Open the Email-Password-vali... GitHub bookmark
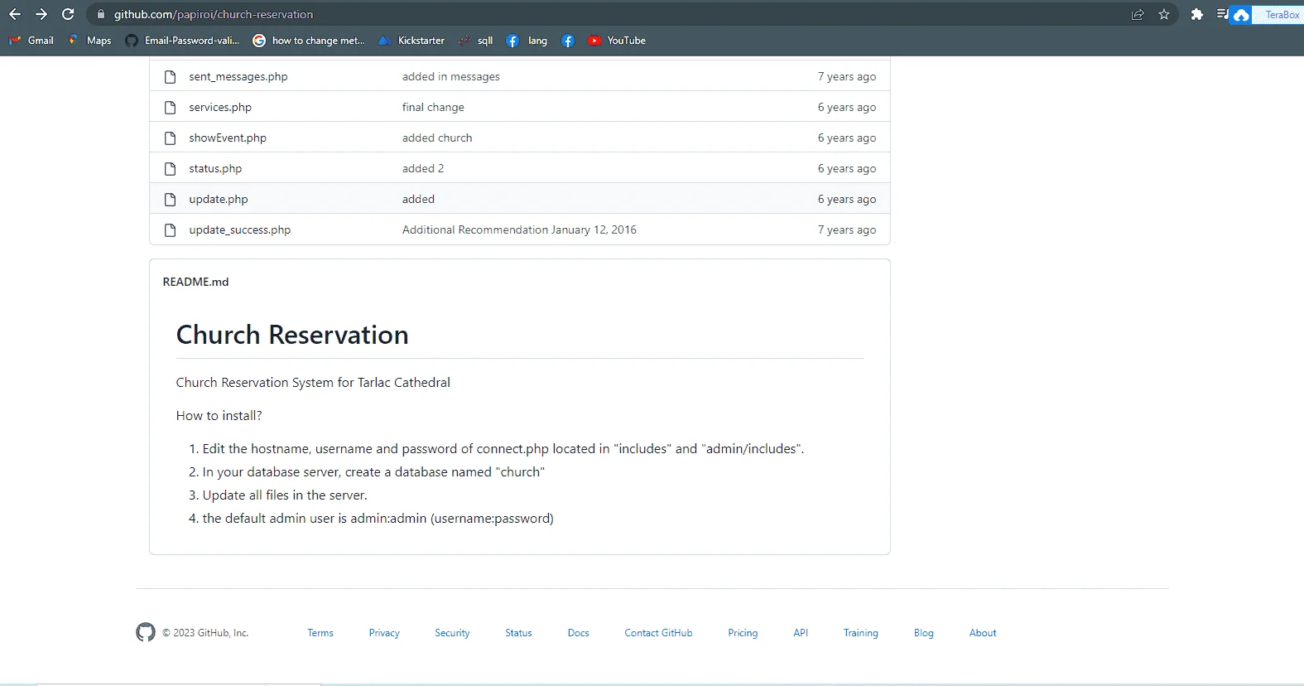Viewport: 1304px width, 686px height. tap(182, 41)
